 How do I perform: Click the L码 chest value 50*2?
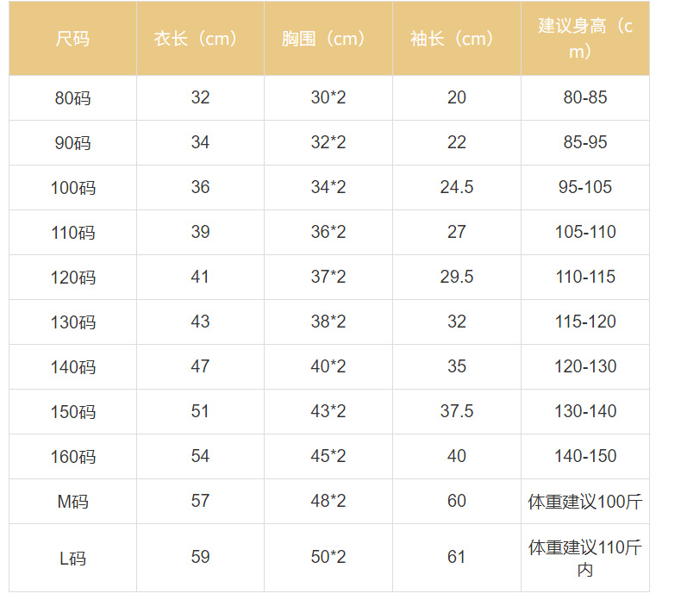point(328,557)
